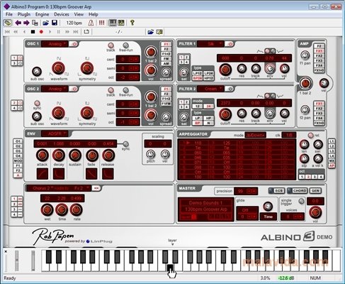Save using the floppy disk icon
This screenshot has width=345, height=284.
click(x=55, y=23)
